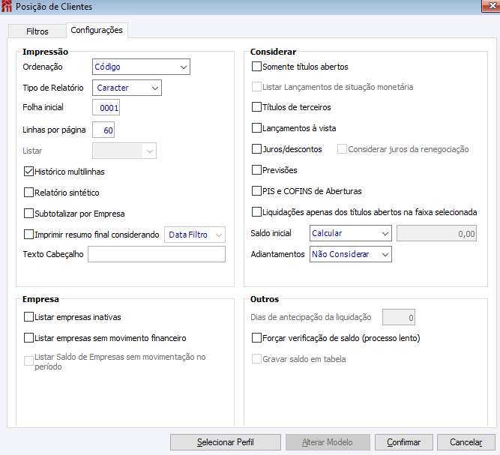Switch to the Filtros tab
This screenshot has width=500, height=455.
coord(37,31)
